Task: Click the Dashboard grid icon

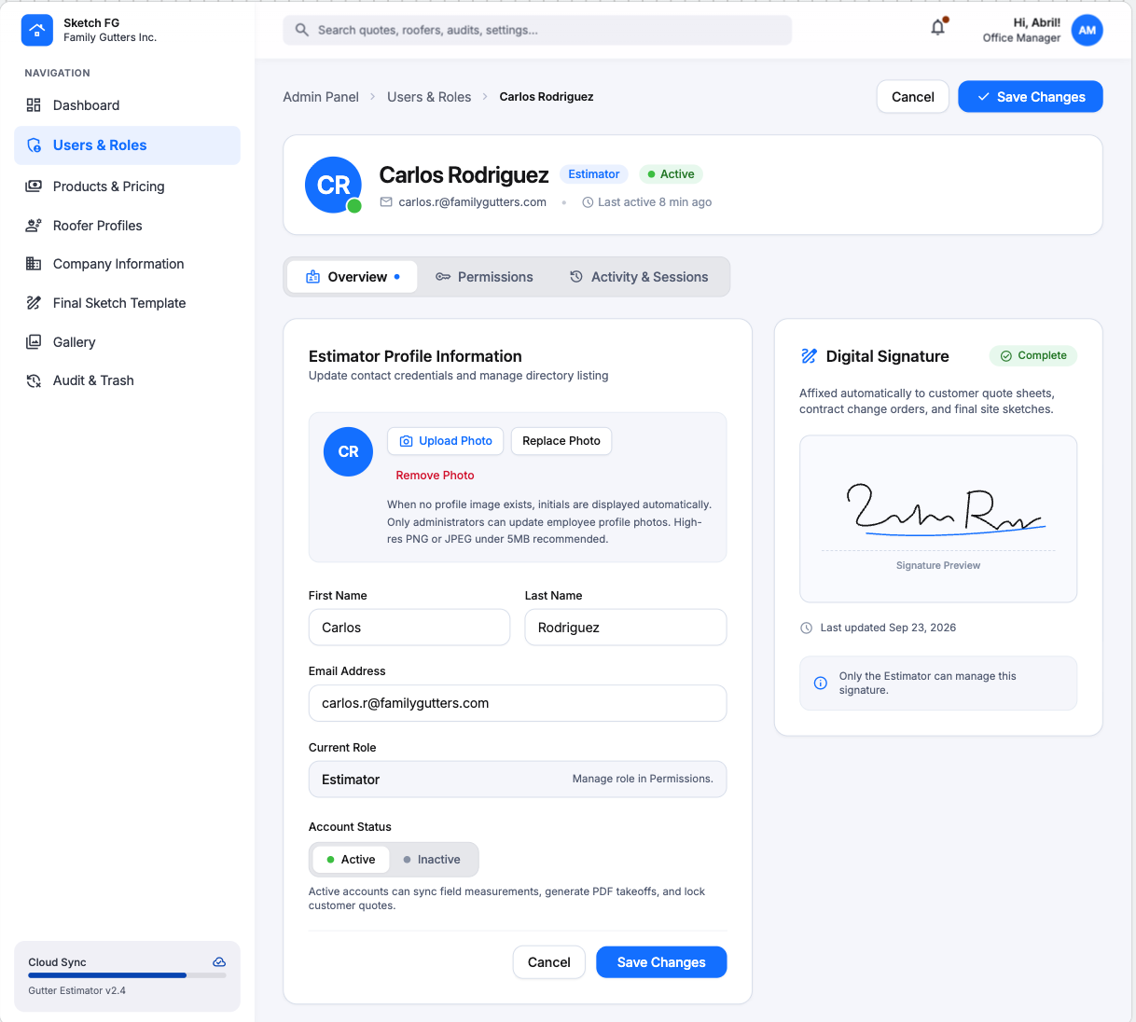Action: (x=34, y=105)
